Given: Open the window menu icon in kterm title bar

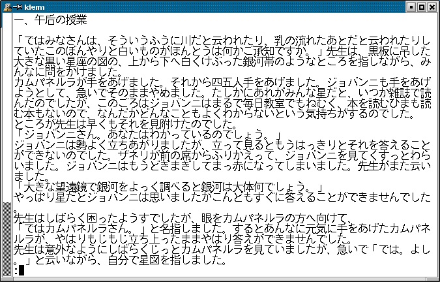Looking at the screenshot, I should (7, 7).
